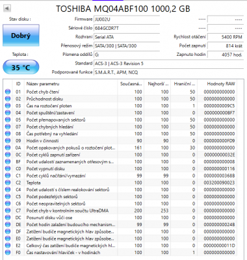
Task: Select the serial number field 684GCDR7T
Action: [x=127, y=28]
